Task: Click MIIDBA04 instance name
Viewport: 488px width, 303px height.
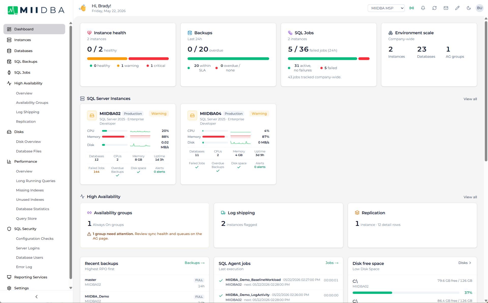Action: pos(210,113)
